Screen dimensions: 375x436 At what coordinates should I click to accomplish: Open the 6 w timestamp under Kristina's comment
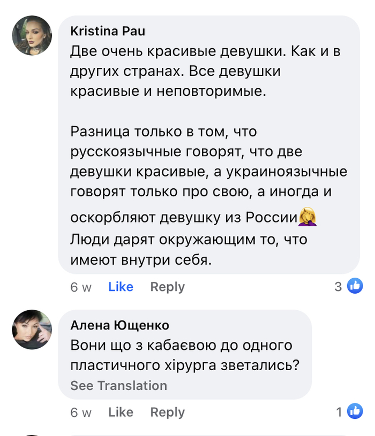[81, 287]
